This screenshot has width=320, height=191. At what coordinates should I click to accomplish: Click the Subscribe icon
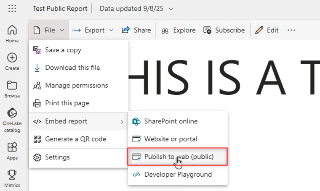pyautogui.click(x=207, y=30)
